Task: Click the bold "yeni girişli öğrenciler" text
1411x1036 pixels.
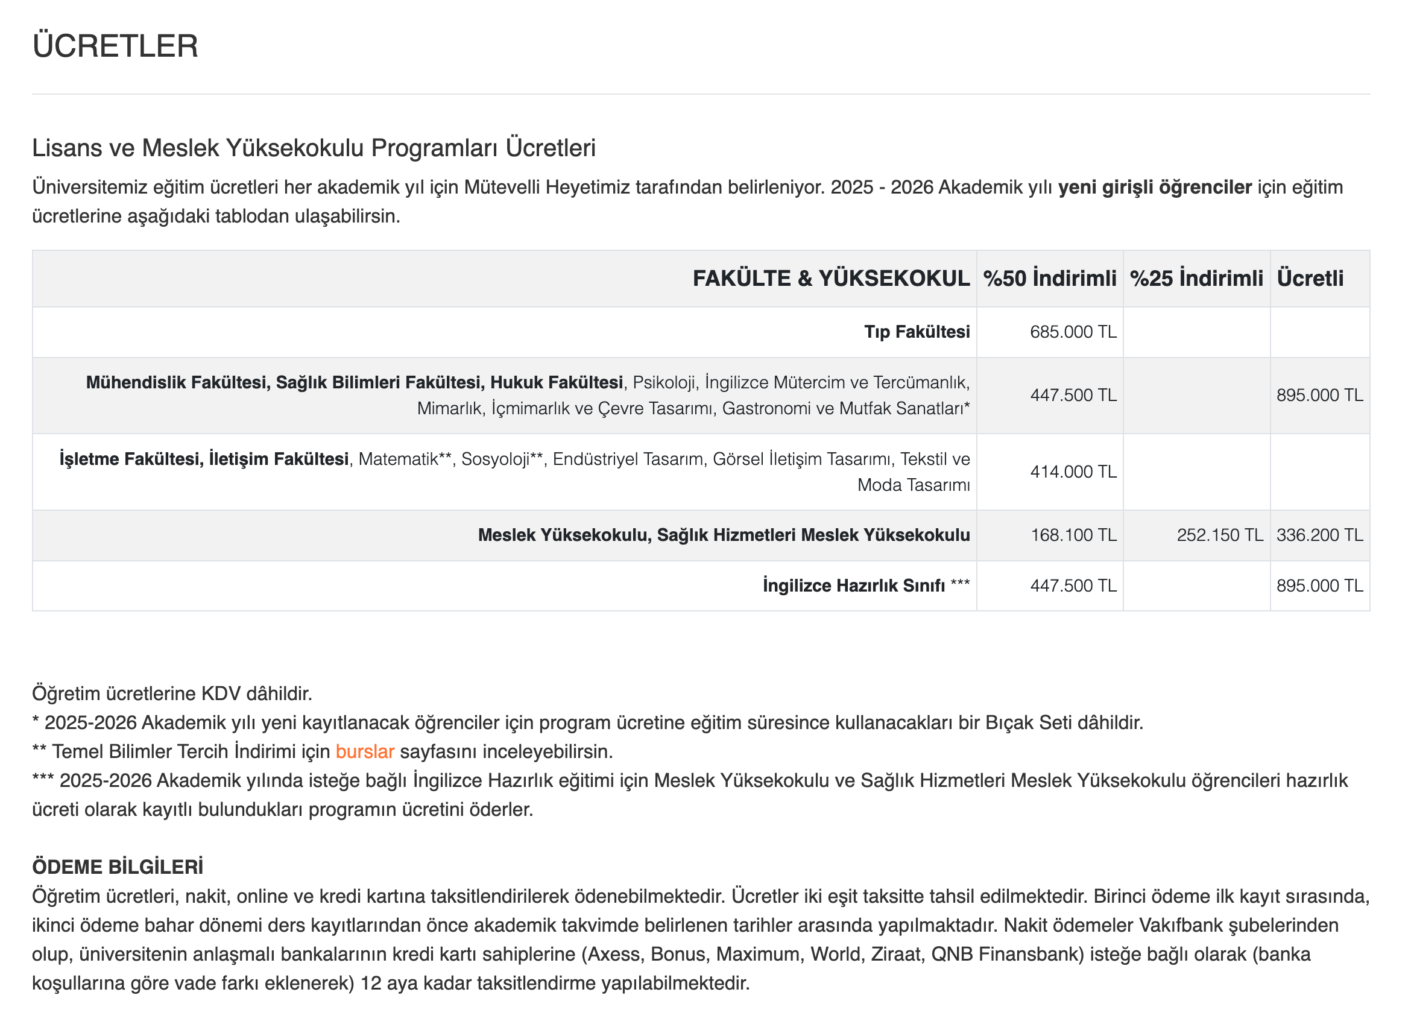Action: click(1154, 187)
